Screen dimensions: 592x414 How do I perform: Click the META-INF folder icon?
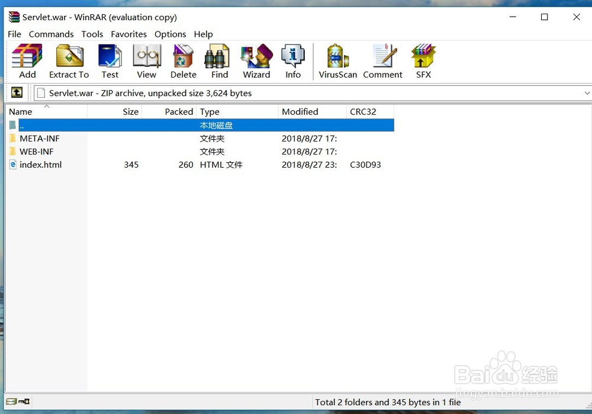point(13,138)
